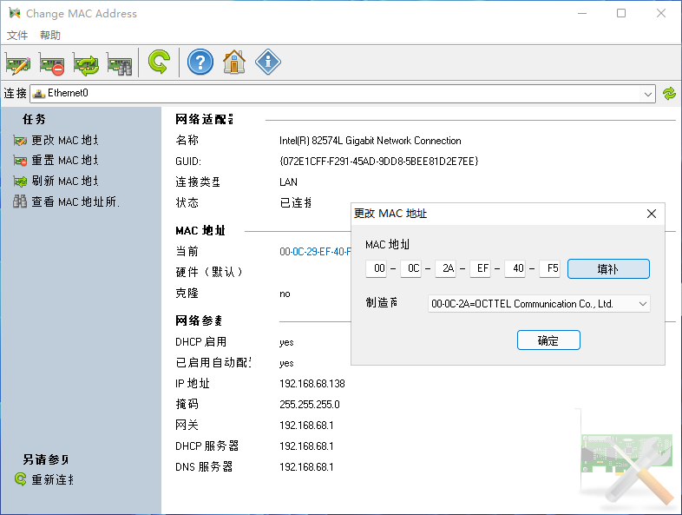Minimize the Change MAC Address window
This screenshot has width=682, height=515.
tap(582, 13)
